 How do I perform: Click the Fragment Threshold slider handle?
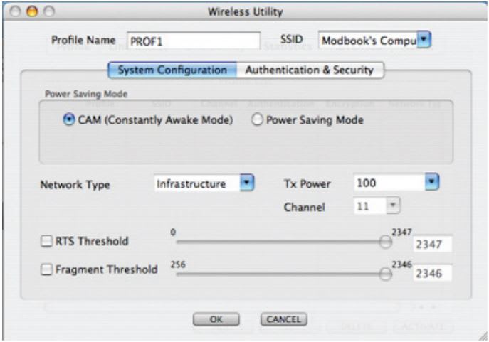click(386, 274)
